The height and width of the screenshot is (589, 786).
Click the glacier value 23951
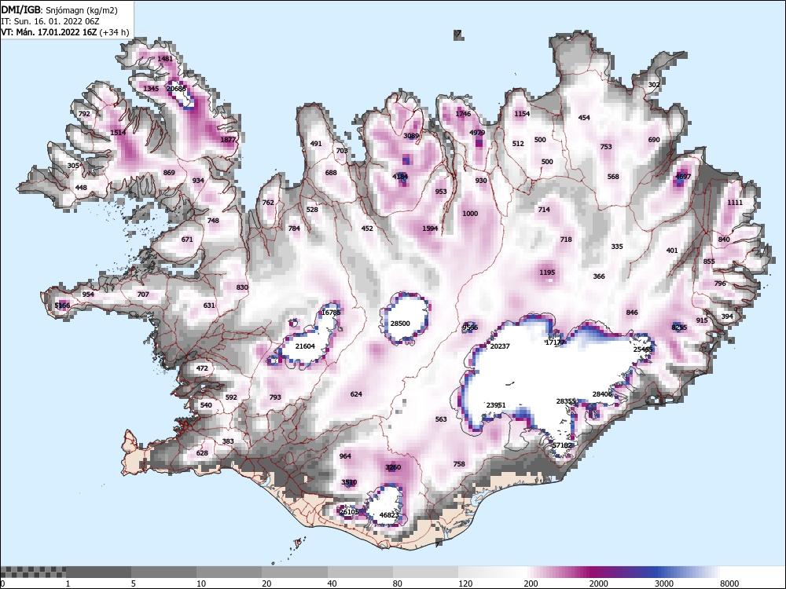click(x=496, y=405)
